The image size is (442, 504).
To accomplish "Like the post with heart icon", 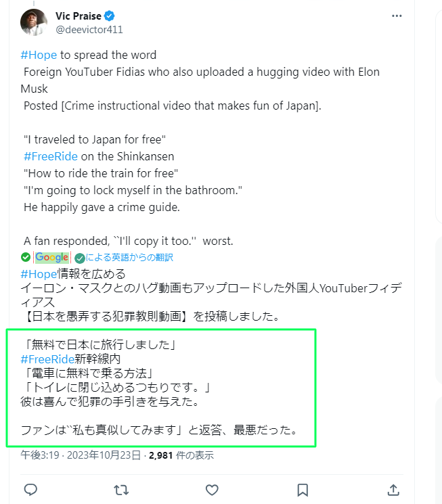I will pos(212,490).
